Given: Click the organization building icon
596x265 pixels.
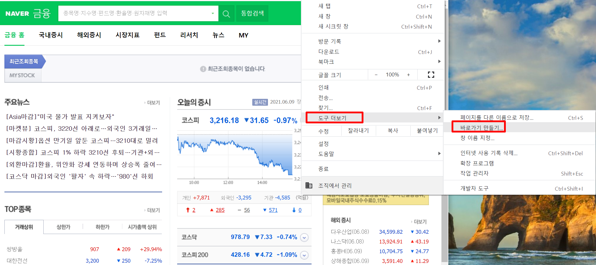Looking at the screenshot, I should 309,185.
